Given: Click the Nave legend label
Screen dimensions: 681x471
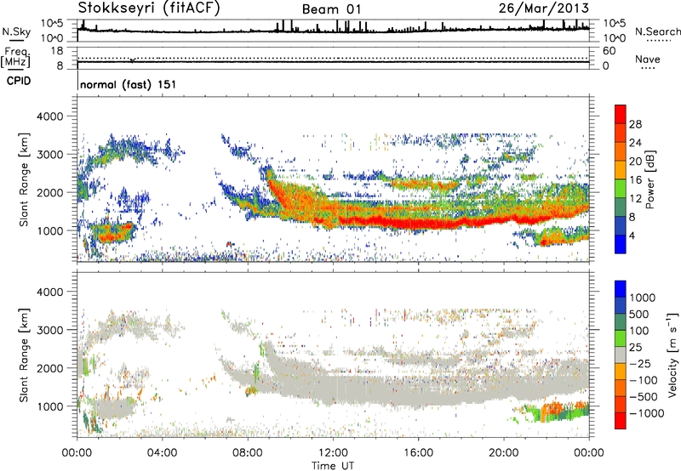Looking at the screenshot, I should [648, 60].
